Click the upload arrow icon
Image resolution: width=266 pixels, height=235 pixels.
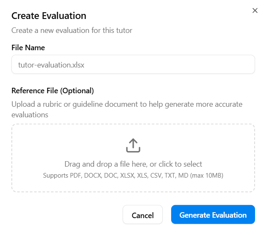pyautogui.click(x=133, y=145)
